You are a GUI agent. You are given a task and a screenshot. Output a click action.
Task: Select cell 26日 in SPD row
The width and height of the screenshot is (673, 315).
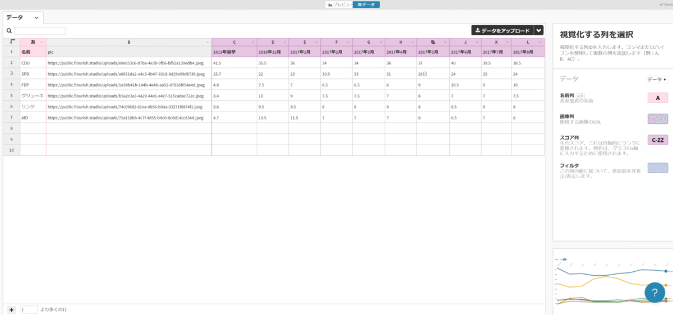433,74
